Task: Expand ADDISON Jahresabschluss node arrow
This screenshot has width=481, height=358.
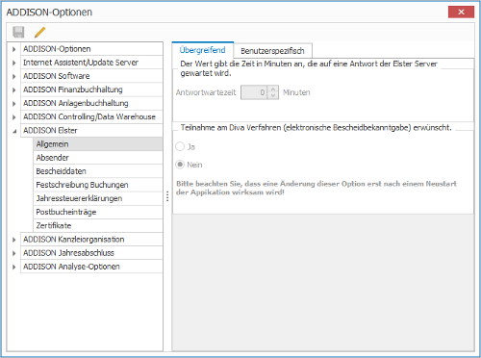Action: click(13, 253)
